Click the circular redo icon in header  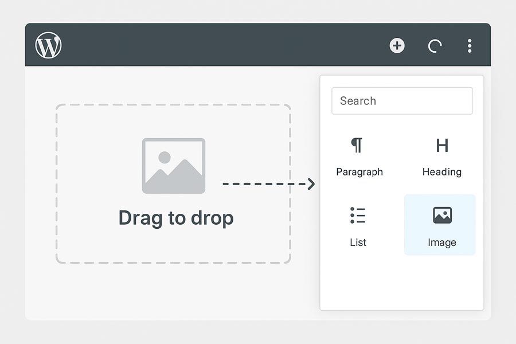pyautogui.click(x=435, y=46)
